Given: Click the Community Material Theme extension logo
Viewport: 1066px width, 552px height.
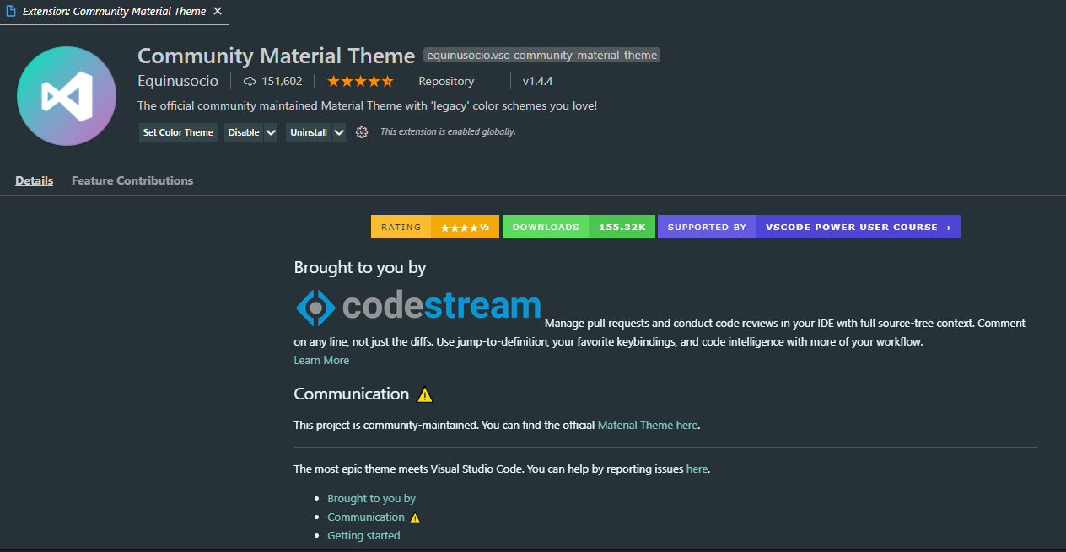Looking at the screenshot, I should tap(67, 96).
